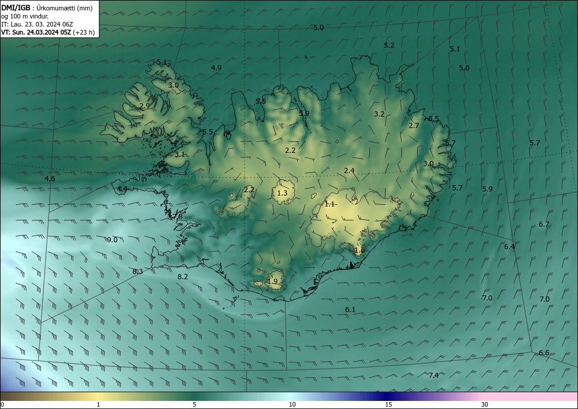Select the 4.4 value on Snæfellsnes tip
This screenshot has height=409, width=578.
click(x=122, y=189)
